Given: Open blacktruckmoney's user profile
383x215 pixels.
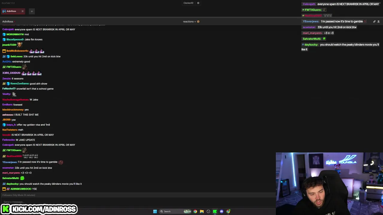Looking at the screenshot, I should pos(13,110).
